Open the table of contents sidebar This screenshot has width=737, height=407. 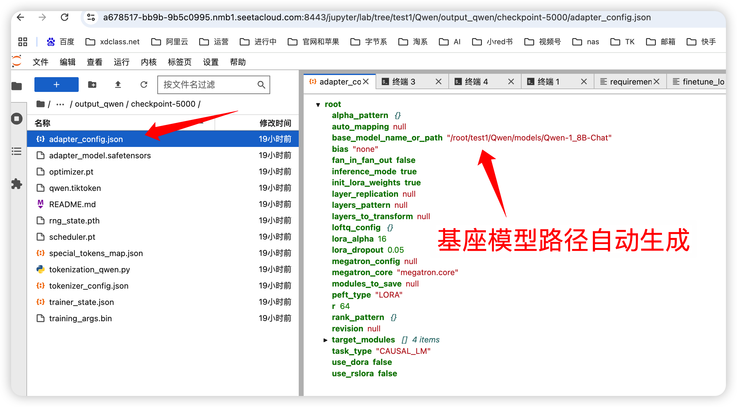pos(17,151)
